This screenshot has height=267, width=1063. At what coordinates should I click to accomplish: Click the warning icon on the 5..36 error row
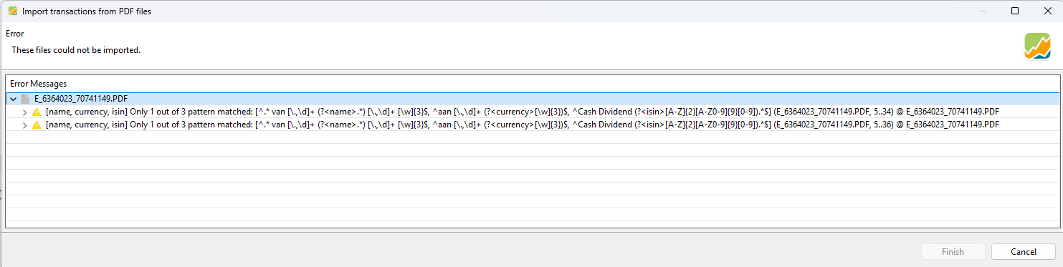pyautogui.click(x=37, y=125)
